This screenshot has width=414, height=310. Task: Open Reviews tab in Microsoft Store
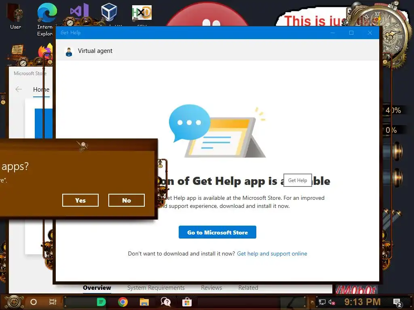tap(211, 288)
